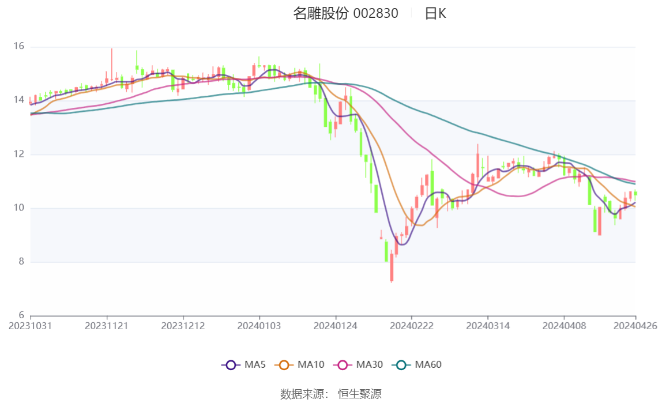Click the pink MA30 legend circle marker
This screenshot has width=662, height=403.
point(343,365)
